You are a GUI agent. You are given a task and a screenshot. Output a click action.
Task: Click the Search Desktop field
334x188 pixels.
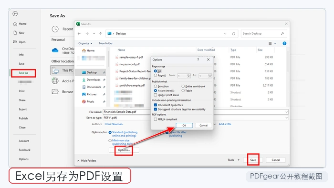pos(264,34)
